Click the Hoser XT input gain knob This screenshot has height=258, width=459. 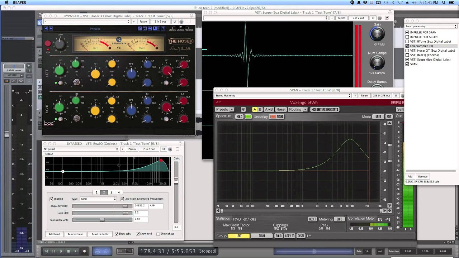(x=60, y=44)
